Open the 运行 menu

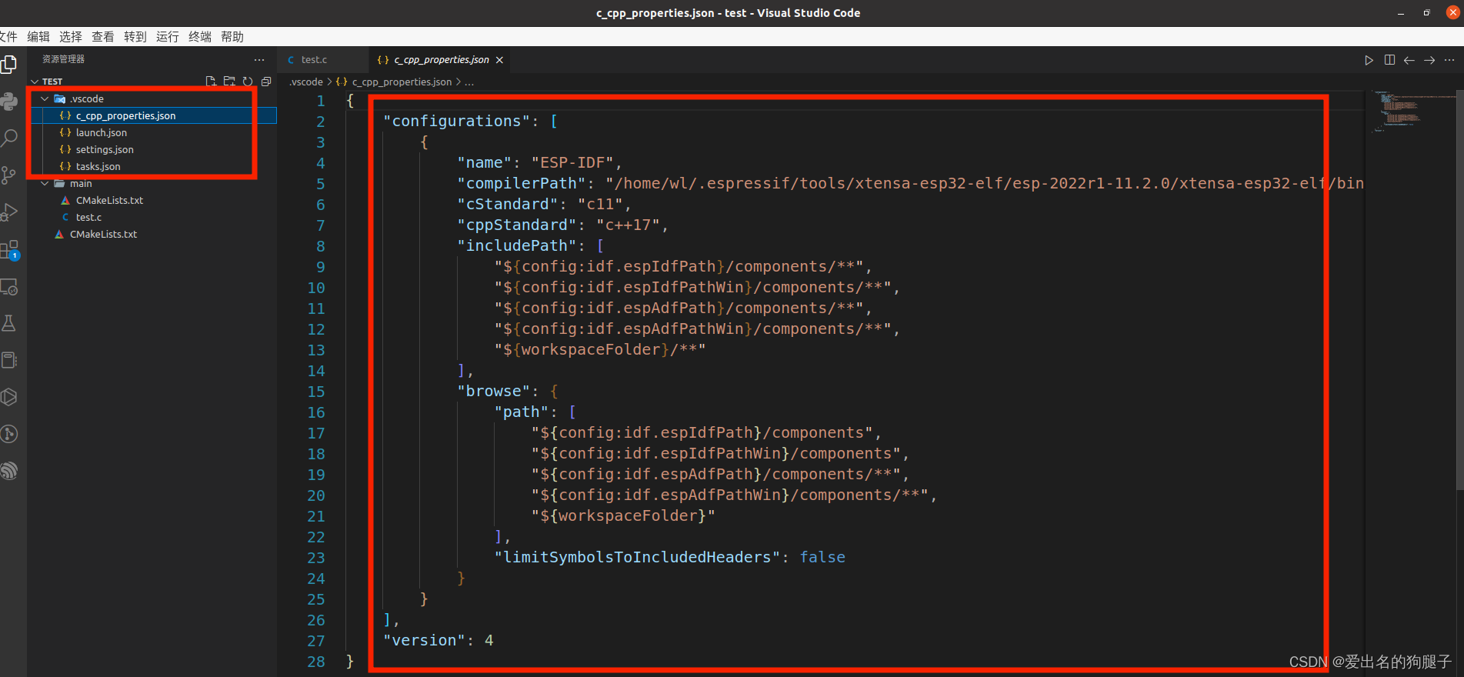click(168, 36)
